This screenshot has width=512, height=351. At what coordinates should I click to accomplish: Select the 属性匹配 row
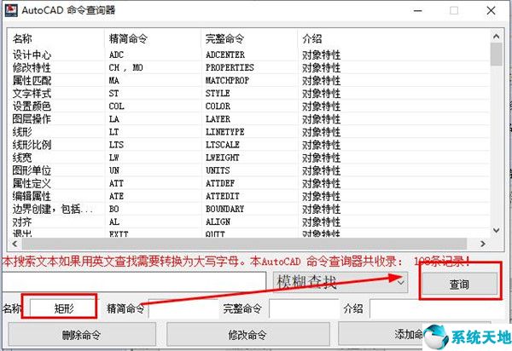[249, 80]
